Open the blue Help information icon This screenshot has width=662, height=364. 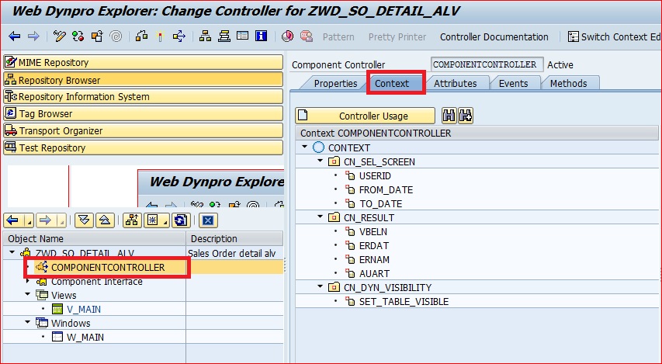(262, 36)
